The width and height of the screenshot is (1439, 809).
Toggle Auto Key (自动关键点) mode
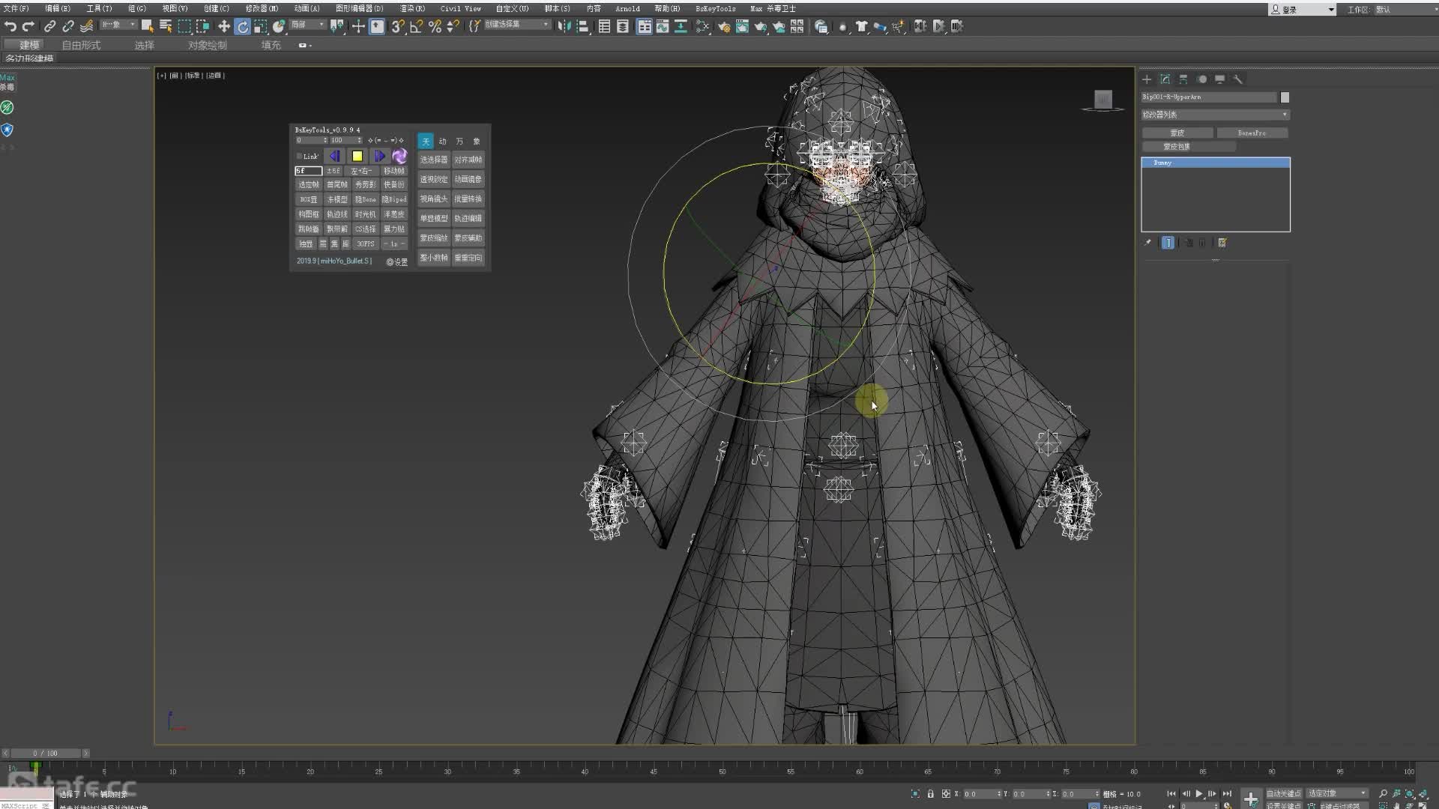1283,793
